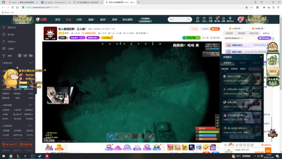
Task: Click the search magnifier icon
Action: [x=189, y=19]
